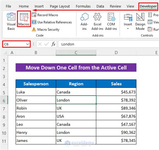
Task: Expand the Name Box dropdown arrow
Action: [x=28, y=44]
